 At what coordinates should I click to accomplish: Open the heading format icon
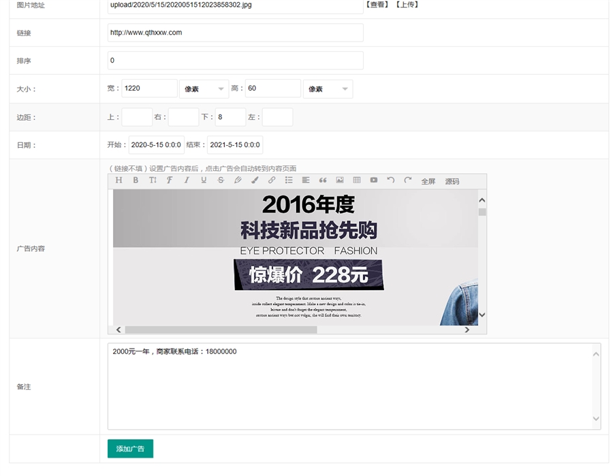pyautogui.click(x=119, y=180)
